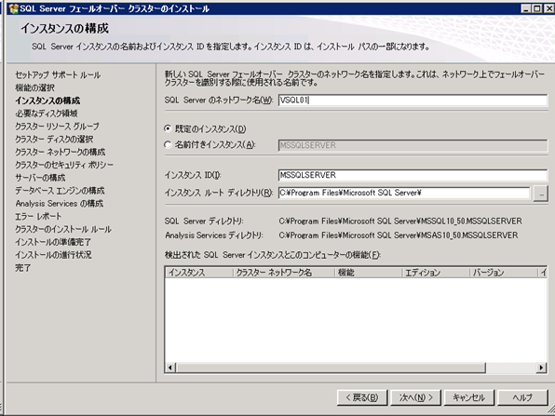Sort by インスタンス column header
This screenshot has width=555, height=416.
199,273
